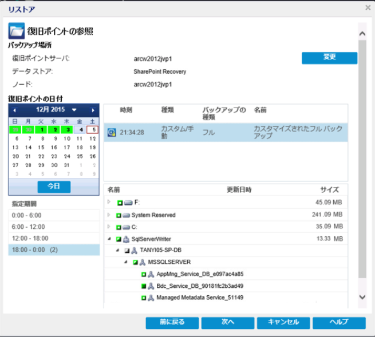
Task: Click the 45.09 MB size value
Action: [x=329, y=203]
